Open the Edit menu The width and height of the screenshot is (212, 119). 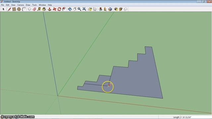tap(8, 5)
